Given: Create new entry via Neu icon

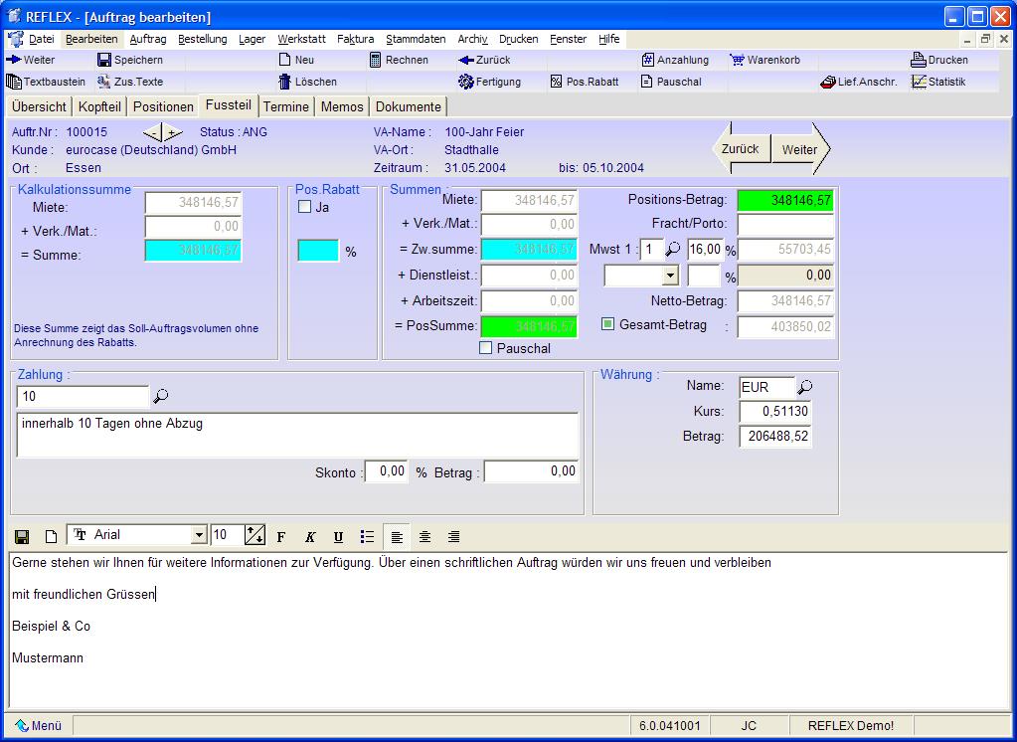Looking at the screenshot, I should coord(284,60).
